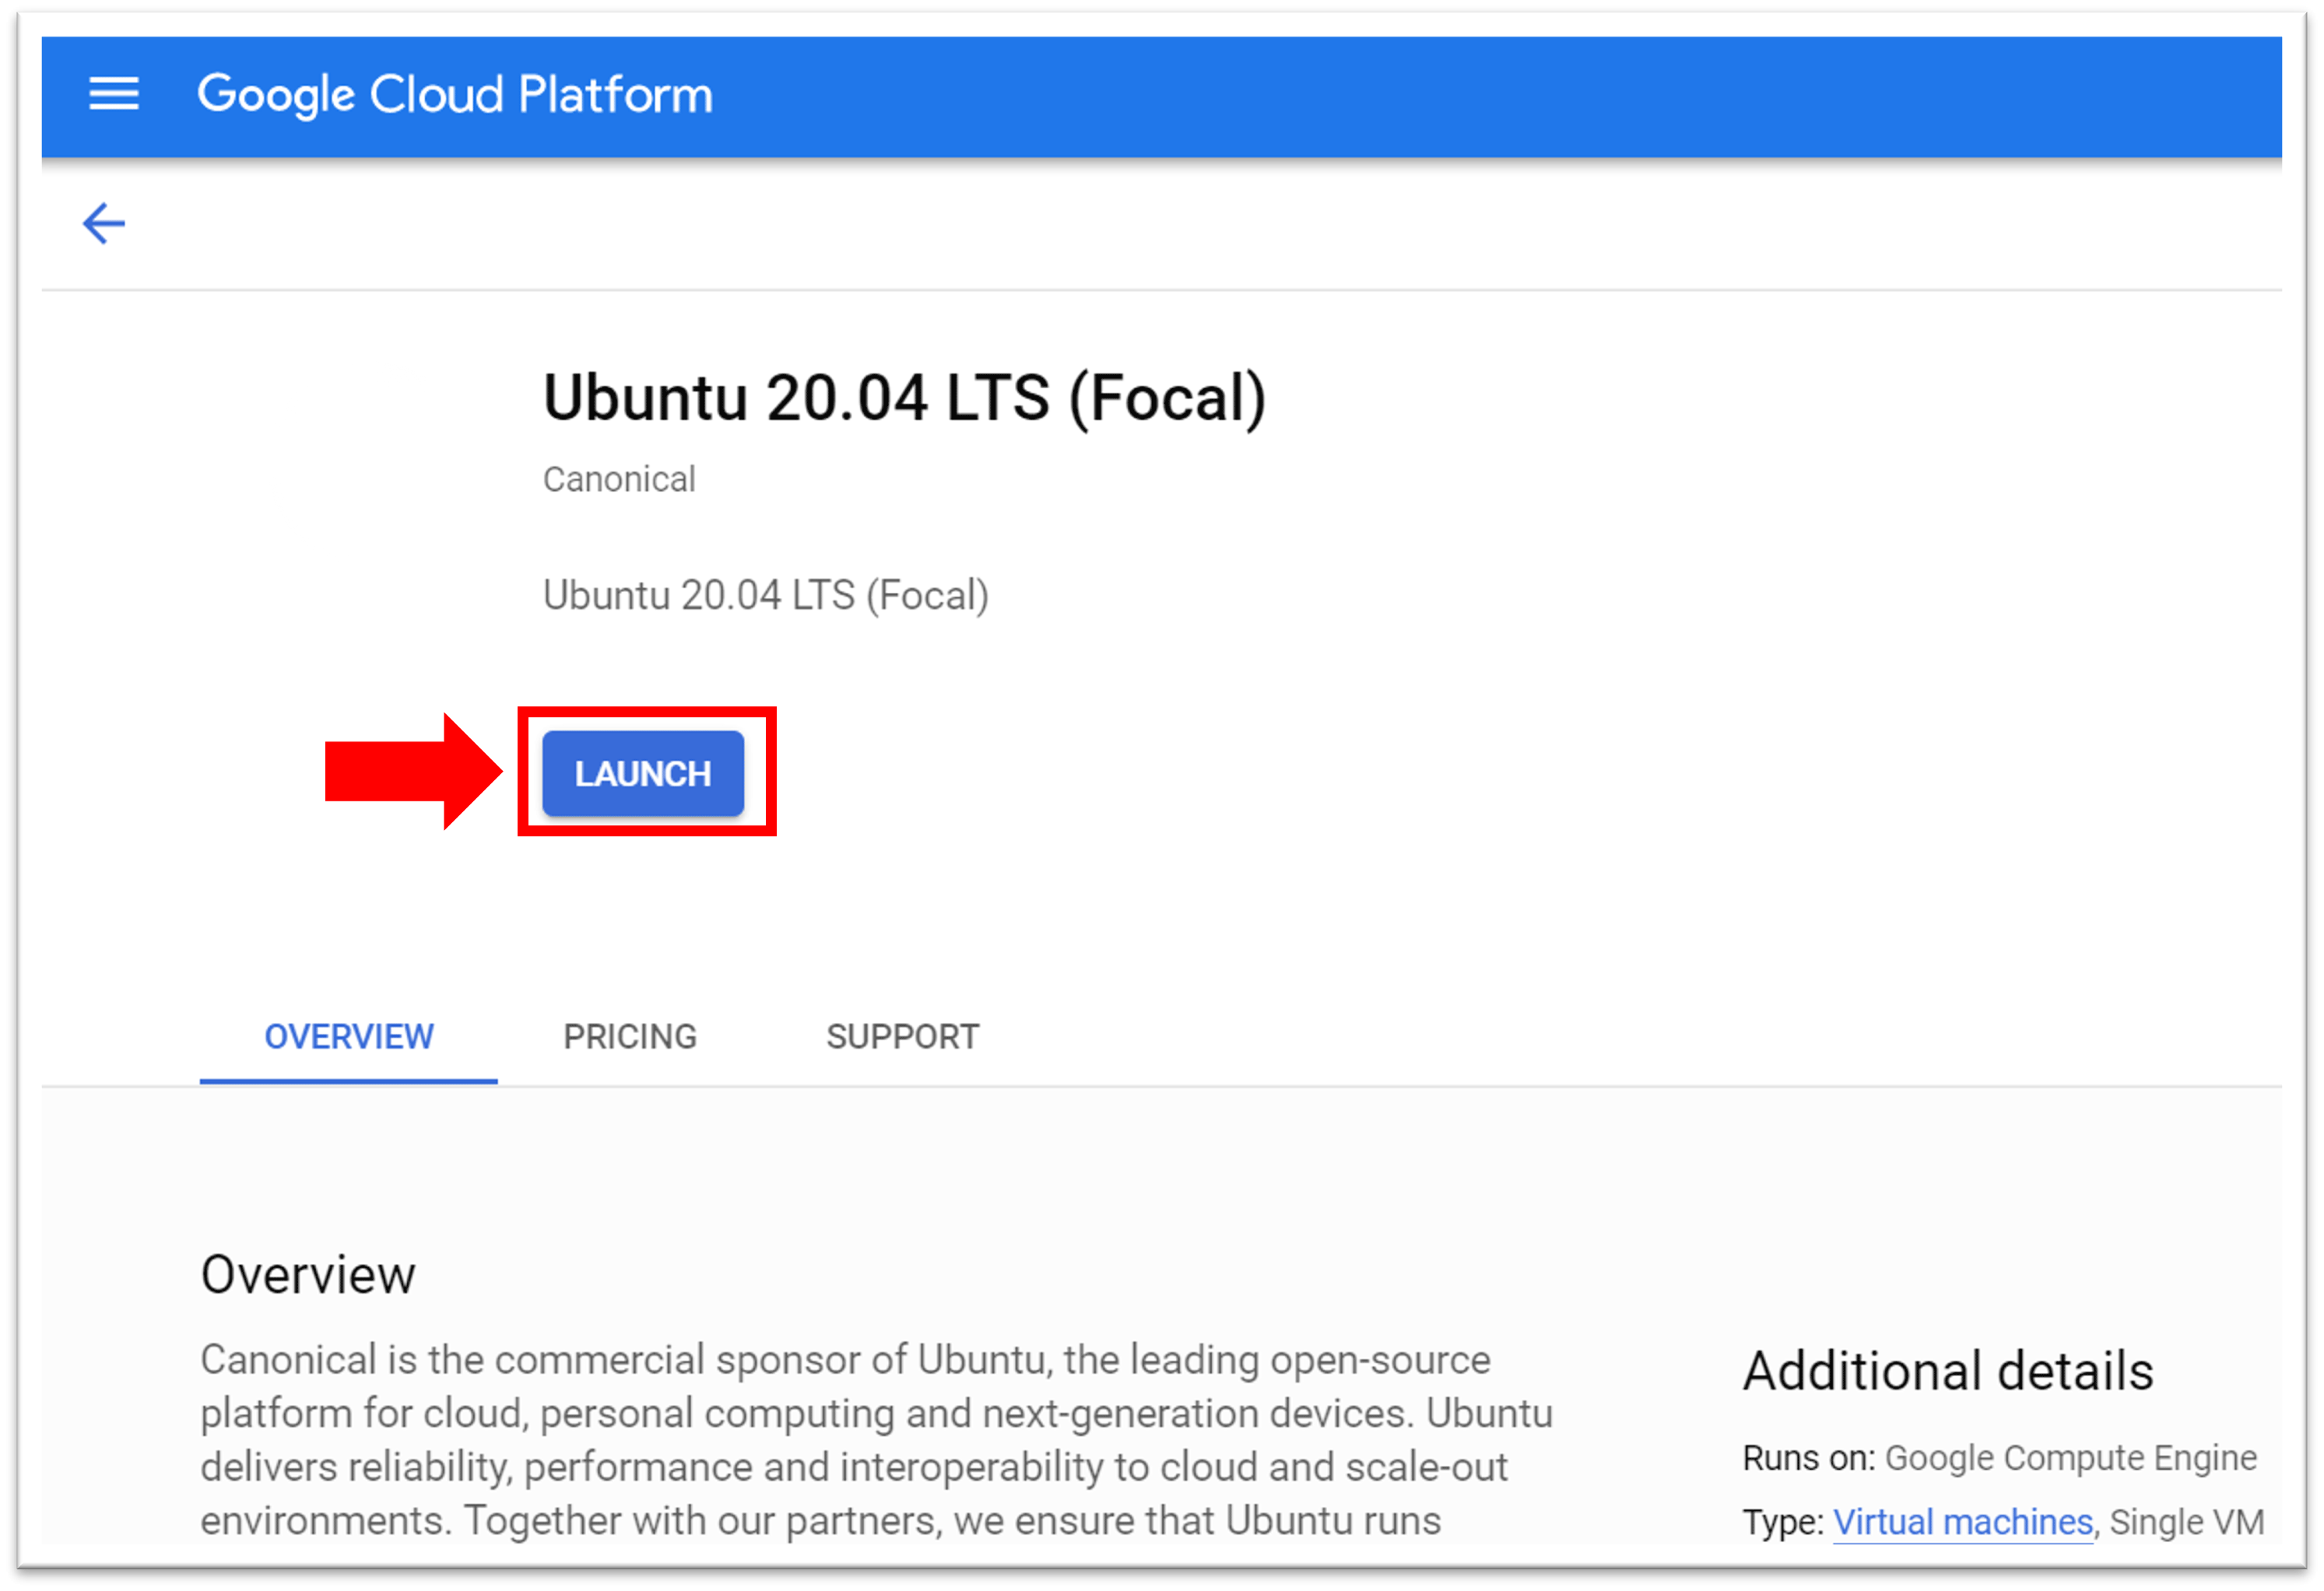Click the 'Runs on:' label

[x=1808, y=1458]
